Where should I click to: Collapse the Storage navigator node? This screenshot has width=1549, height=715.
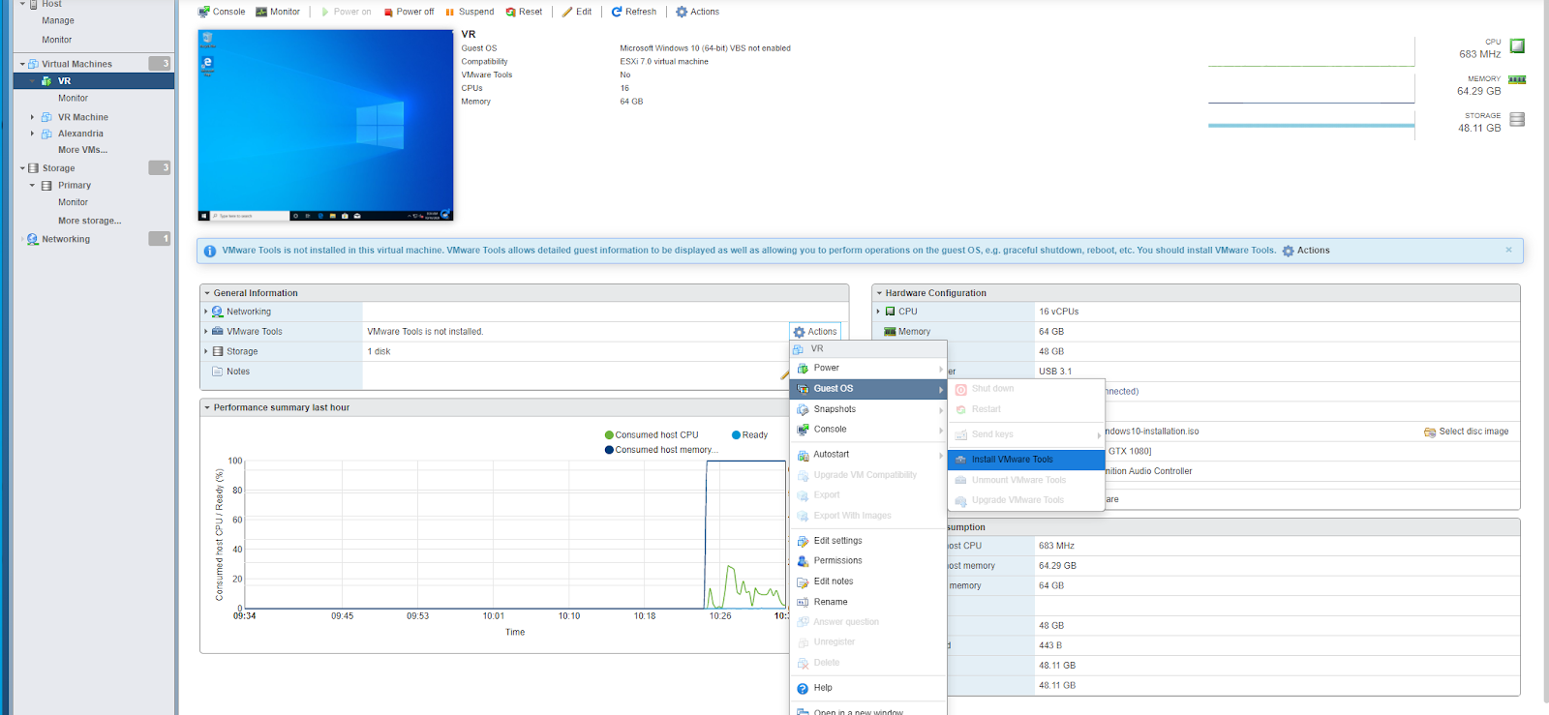(22, 168)
